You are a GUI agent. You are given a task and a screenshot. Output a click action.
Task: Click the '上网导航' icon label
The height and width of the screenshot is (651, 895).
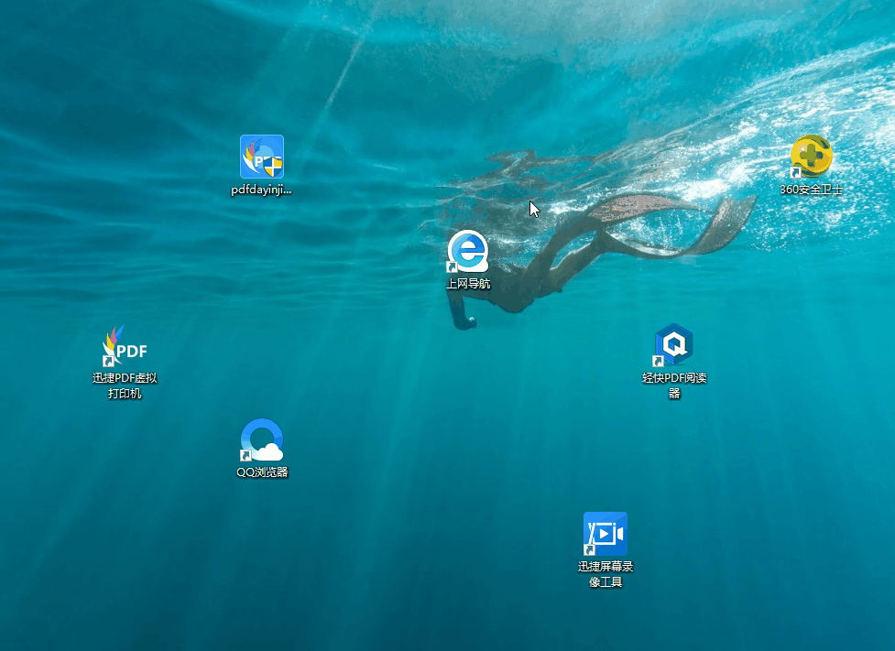(468, 284)
